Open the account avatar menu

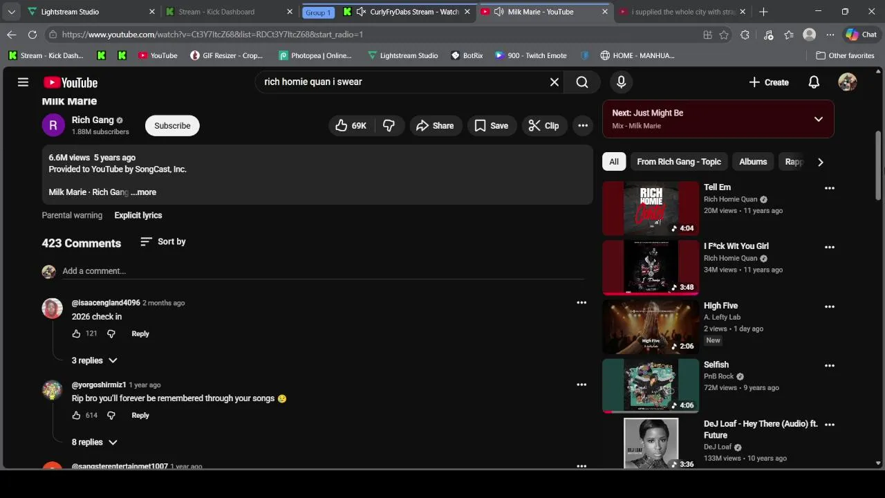coord(848,82)
